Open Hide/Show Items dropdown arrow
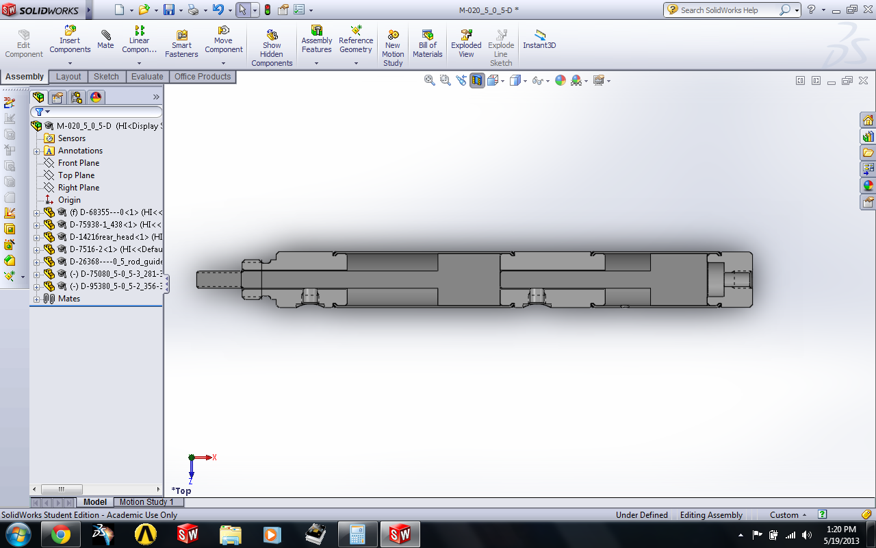The height and width of the screenshot is (548, 876). pyautogui.click(x=548, y=81)
